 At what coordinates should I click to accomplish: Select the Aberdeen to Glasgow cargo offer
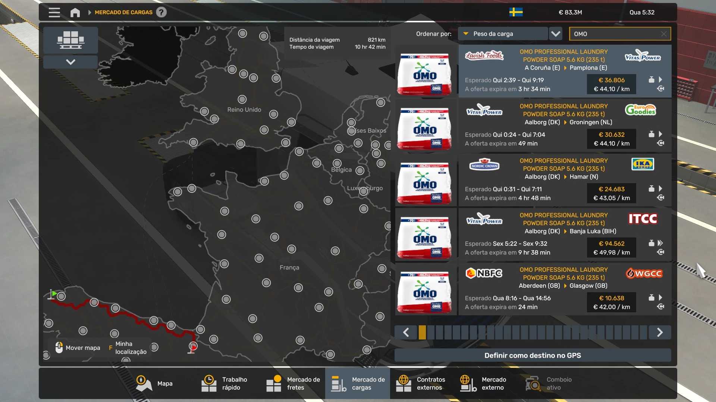click(565, 289)
